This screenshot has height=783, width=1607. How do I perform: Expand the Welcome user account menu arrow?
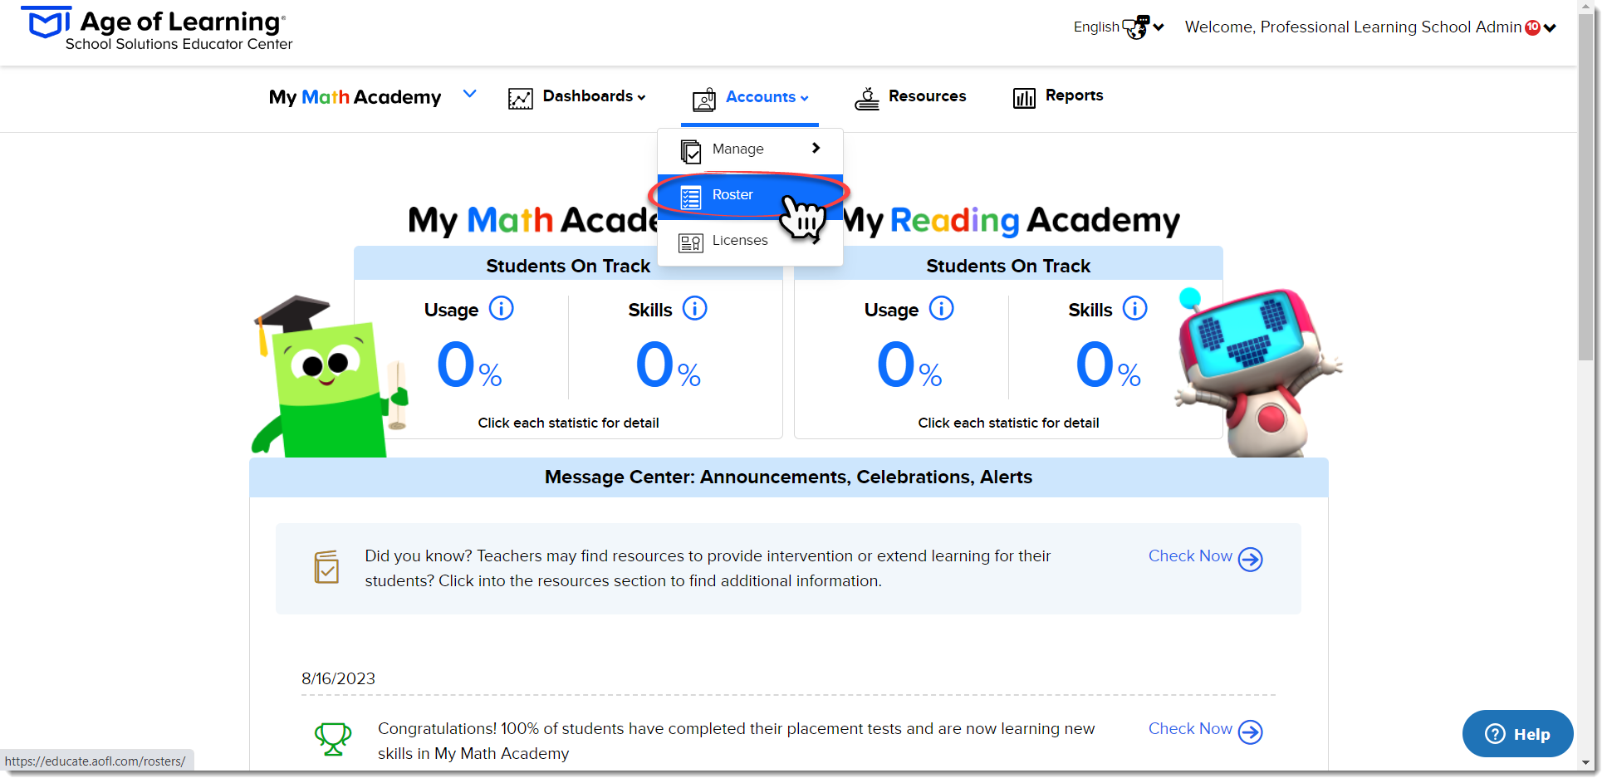click(x=1550, y=28)
